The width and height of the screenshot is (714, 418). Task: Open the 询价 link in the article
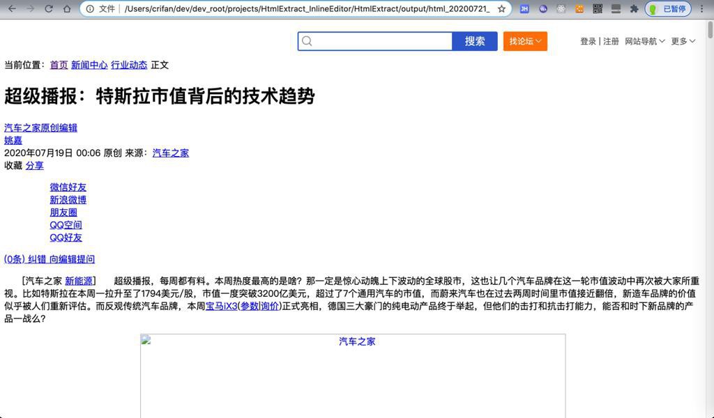270,306
